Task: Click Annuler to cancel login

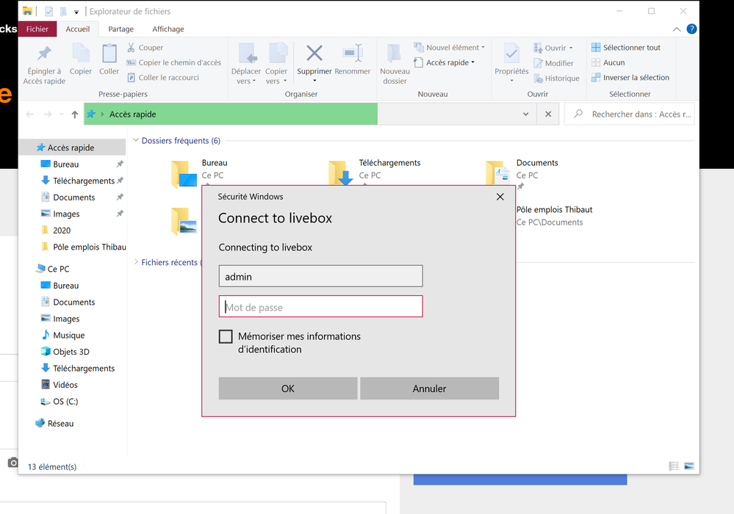Action: click(x=429, y=388)
